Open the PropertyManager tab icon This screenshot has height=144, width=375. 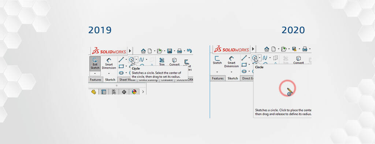[104, 92]
